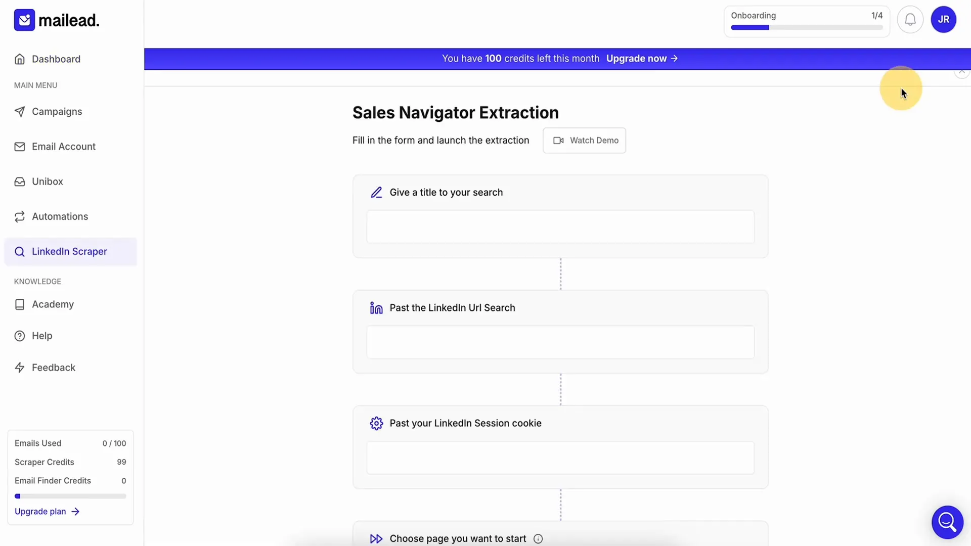This screenshot has height=546, width=971.
Task: Click the Unibox inbox icon
Action: pyautogui.click(x=20, y=181)
